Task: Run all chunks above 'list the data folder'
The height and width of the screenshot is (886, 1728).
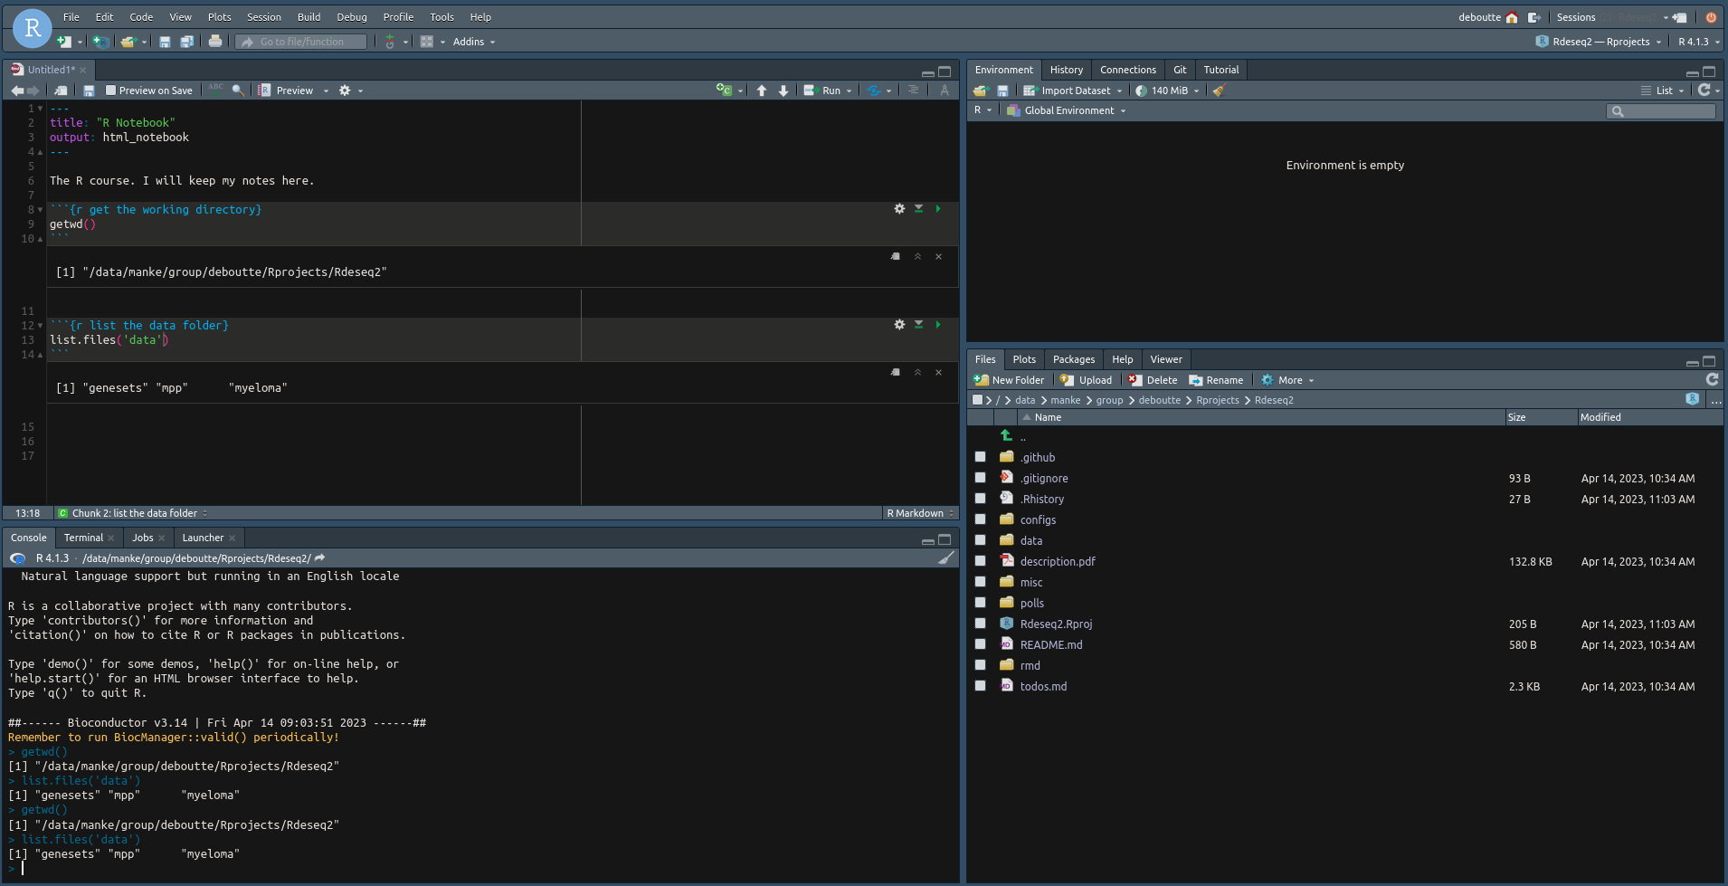Action: (918, 325)
